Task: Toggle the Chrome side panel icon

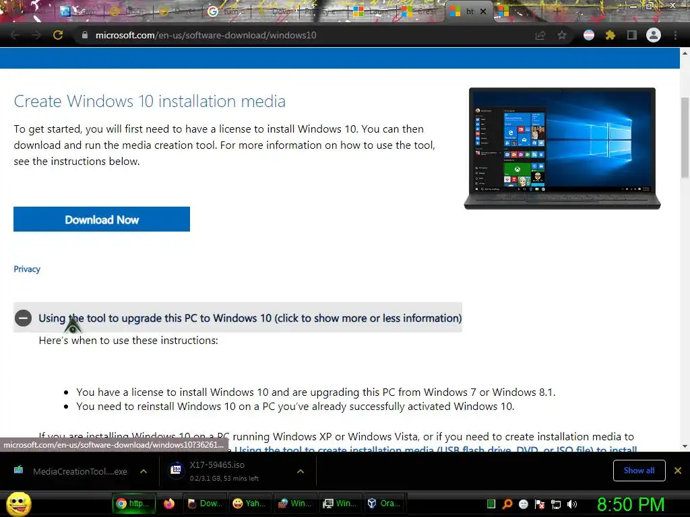Action: click(x=632, y=35)
